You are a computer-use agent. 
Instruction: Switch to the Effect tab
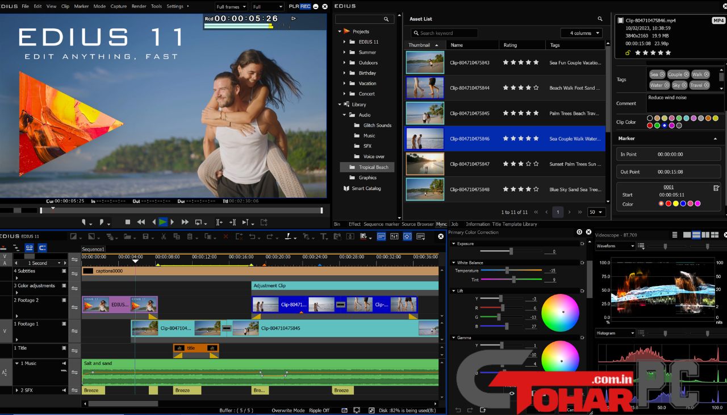(355, 224)
